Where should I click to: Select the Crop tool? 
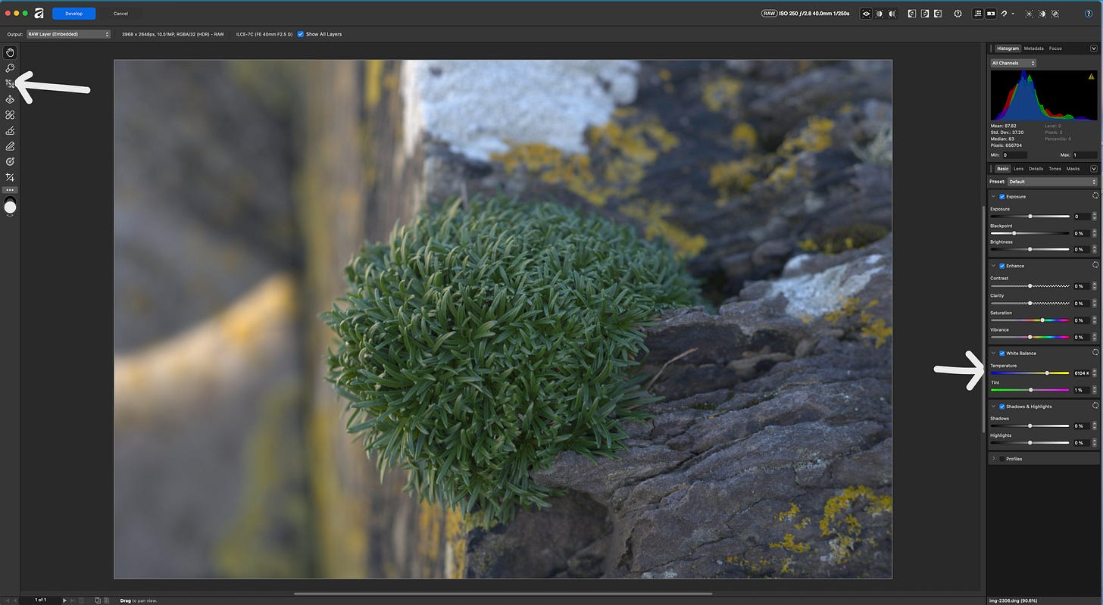(10, 177)
